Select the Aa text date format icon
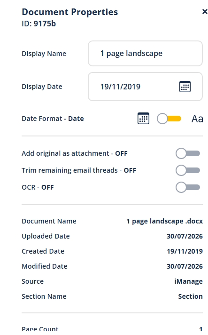208x335 pixels. [197, 119]
